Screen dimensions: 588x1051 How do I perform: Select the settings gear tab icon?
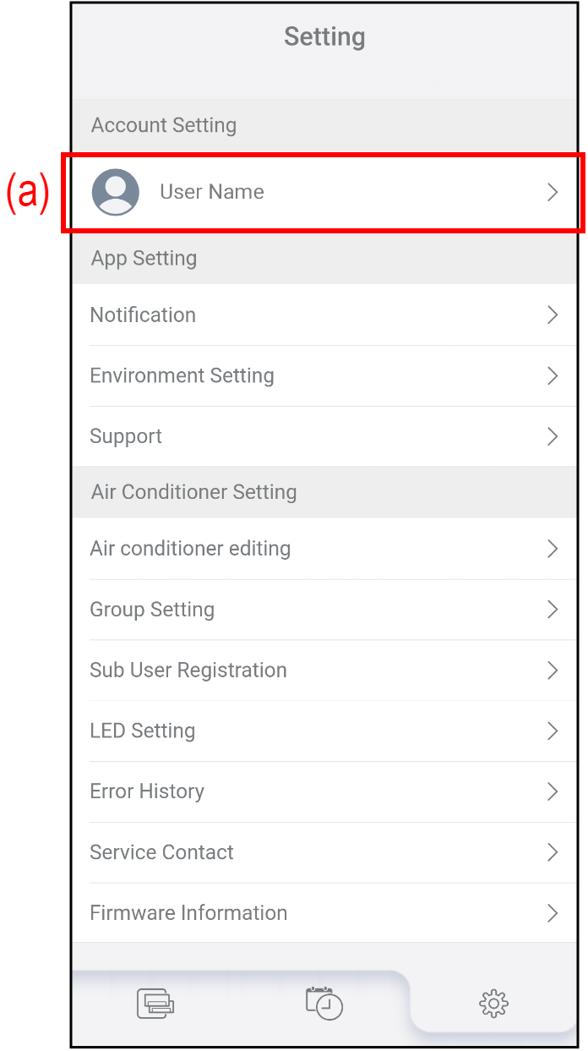point(493,1004)
